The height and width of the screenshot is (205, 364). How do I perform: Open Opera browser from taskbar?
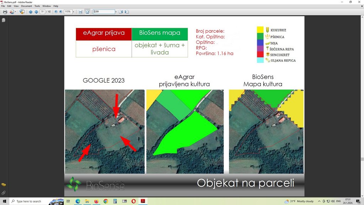(x=134, y=201)
